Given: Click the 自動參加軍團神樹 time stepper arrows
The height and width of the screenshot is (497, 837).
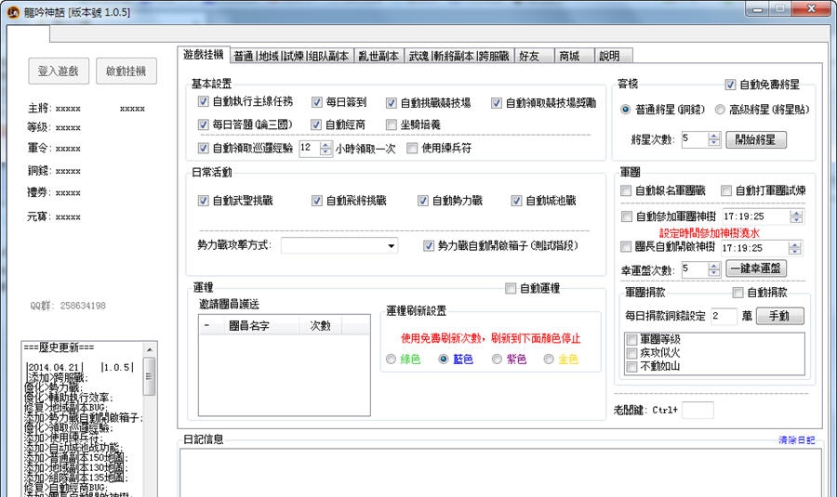Looking at the screenshot, I should 796,216.
